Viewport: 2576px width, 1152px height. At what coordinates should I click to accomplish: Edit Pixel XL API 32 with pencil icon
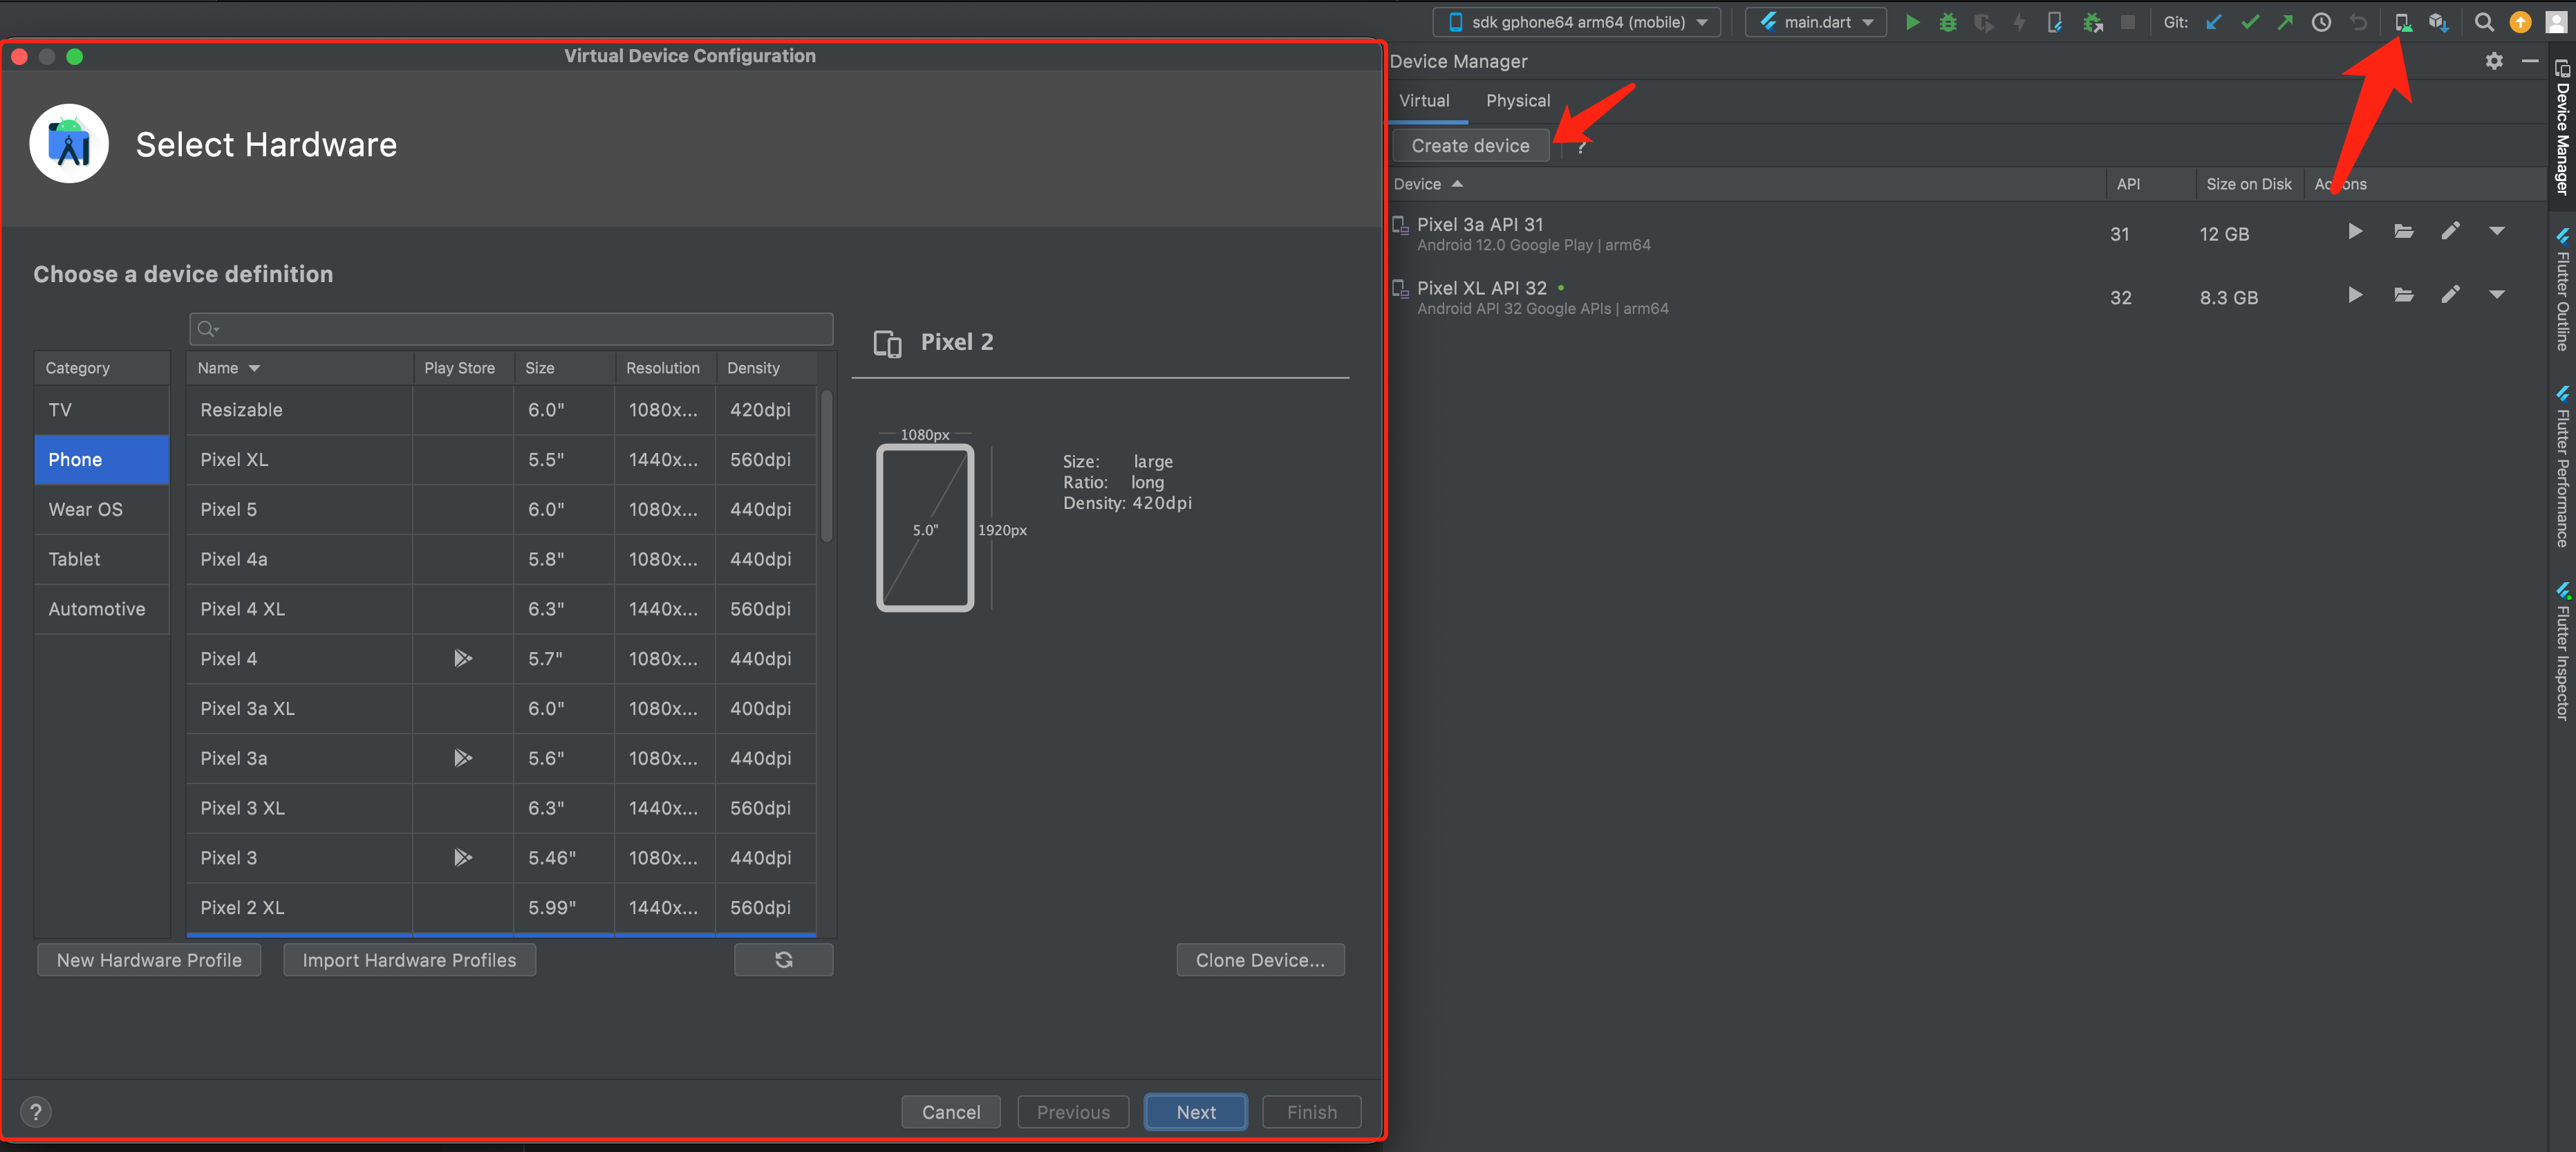pos(2450,295)
